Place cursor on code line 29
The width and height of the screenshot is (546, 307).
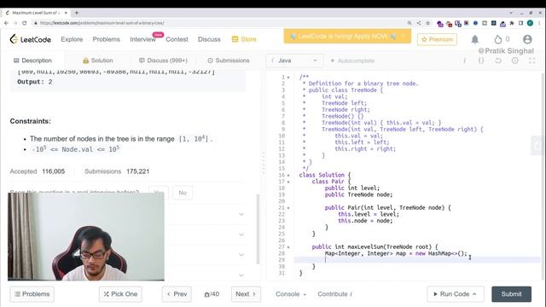pos(417,260)
